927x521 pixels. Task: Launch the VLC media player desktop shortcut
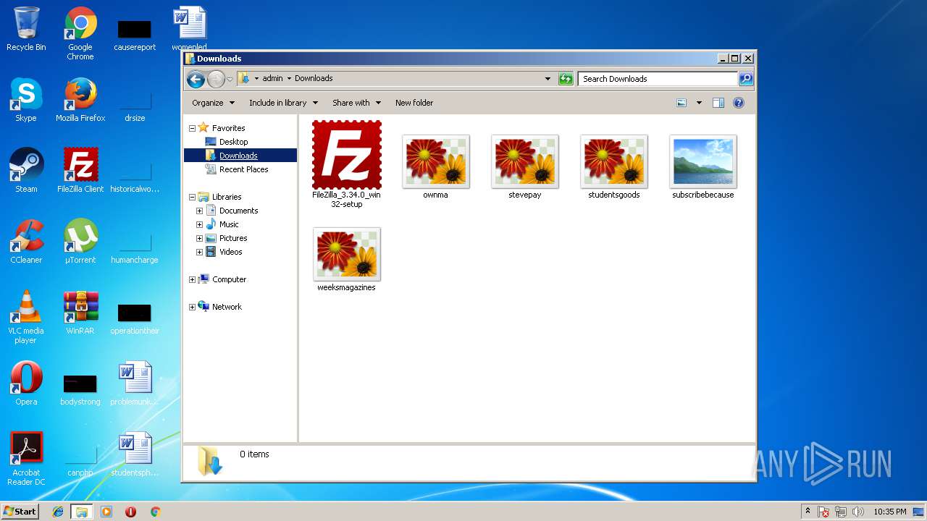click(26, 318)
